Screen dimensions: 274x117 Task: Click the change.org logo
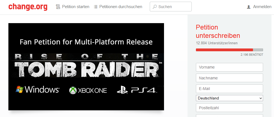point(28,7)
